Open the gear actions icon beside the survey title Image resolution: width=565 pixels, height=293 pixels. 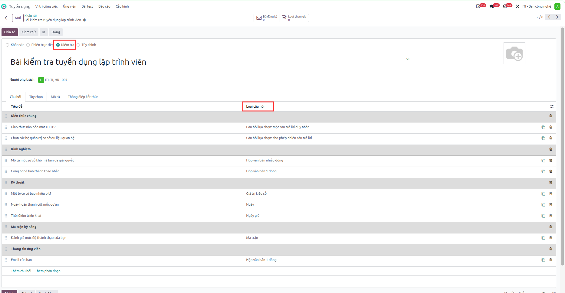pyautogui.click(x=84, y=20)
